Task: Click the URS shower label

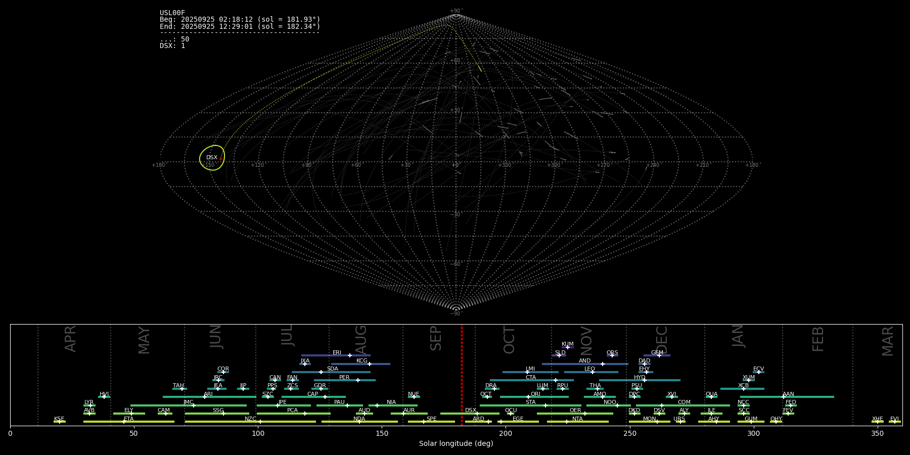Action: (x=679, y=419)
